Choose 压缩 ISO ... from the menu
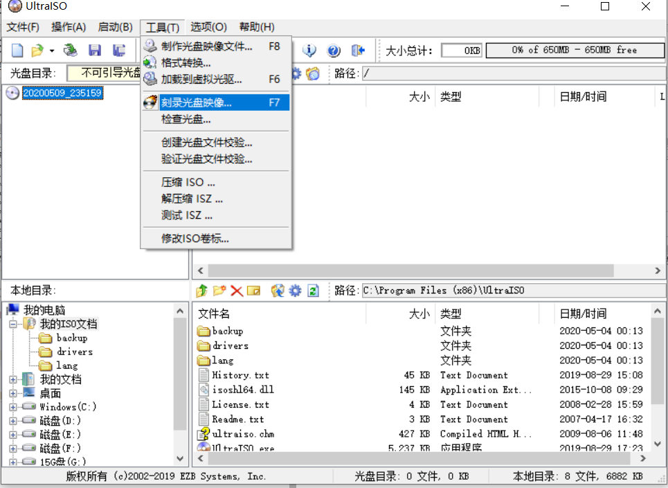668x488 pixels. [x=216, y=182]
